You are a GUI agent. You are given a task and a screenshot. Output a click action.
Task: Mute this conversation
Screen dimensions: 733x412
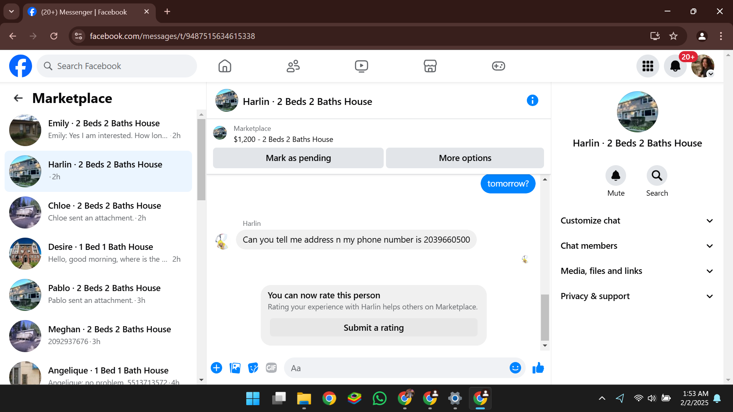615,176
